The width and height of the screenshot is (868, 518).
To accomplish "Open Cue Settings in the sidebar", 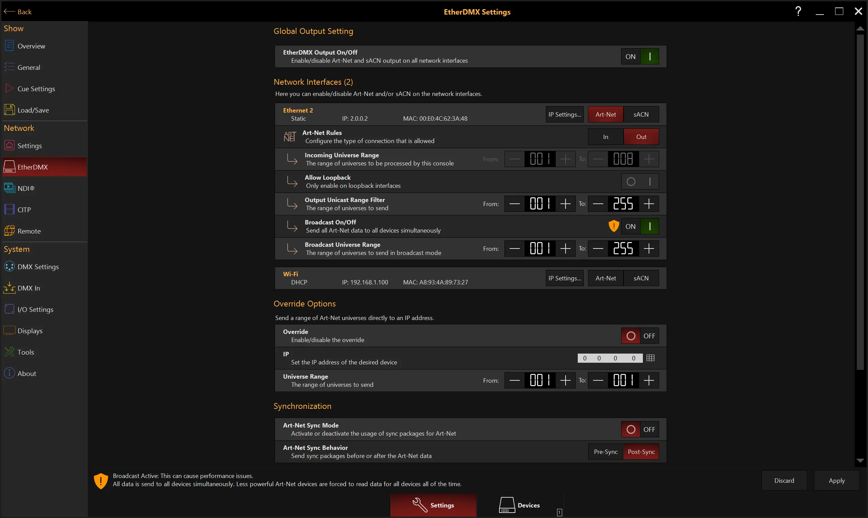I will [36, 89].
